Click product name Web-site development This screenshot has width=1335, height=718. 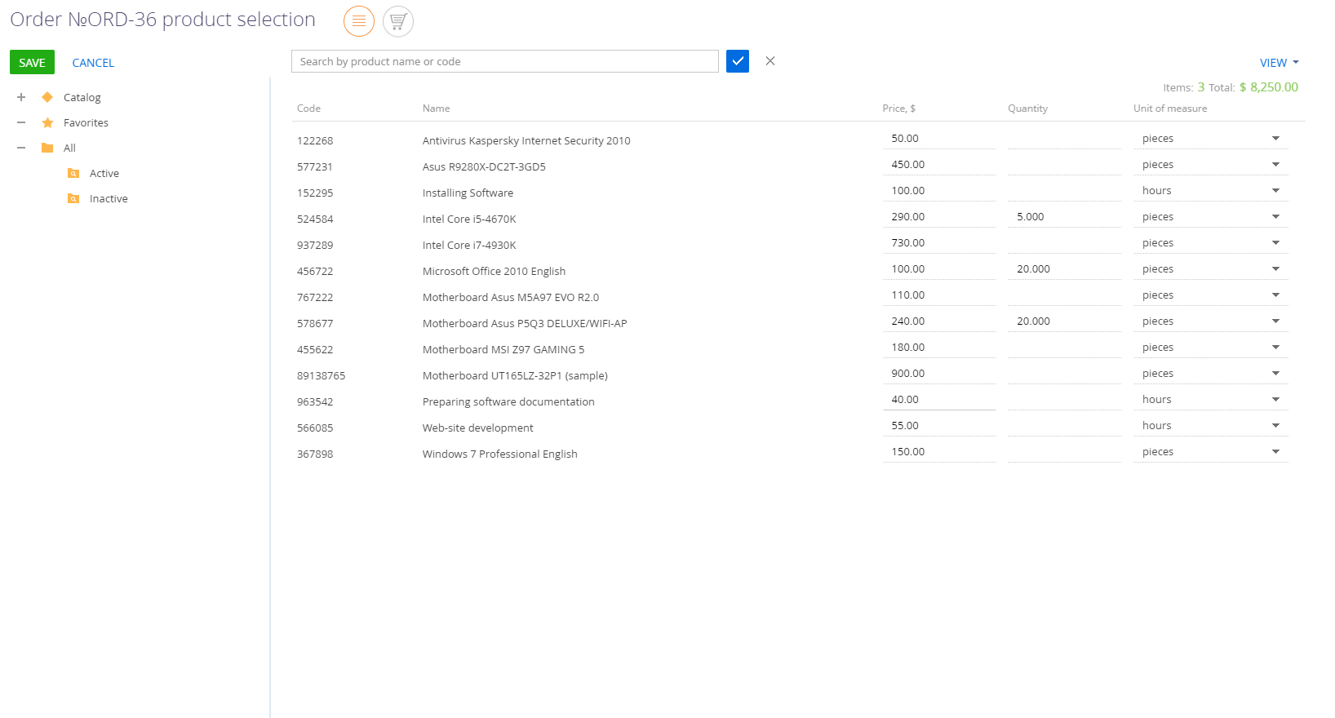[x=478, y=428]
